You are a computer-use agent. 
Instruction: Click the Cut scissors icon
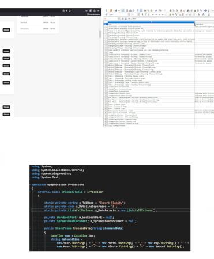coord(145,10)
